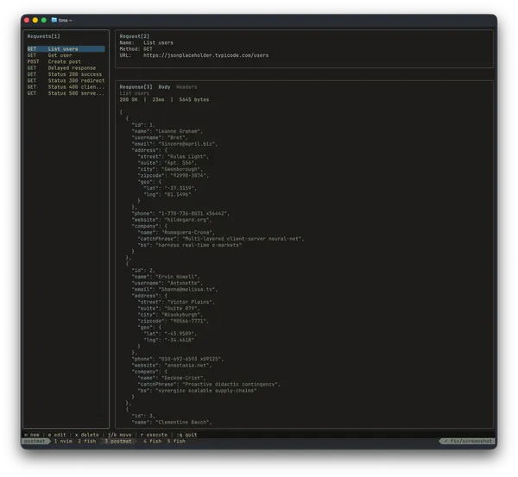The image size is (518, 477).
Task: Select tmux window '3 postmat'
Action: click(118, 441)
